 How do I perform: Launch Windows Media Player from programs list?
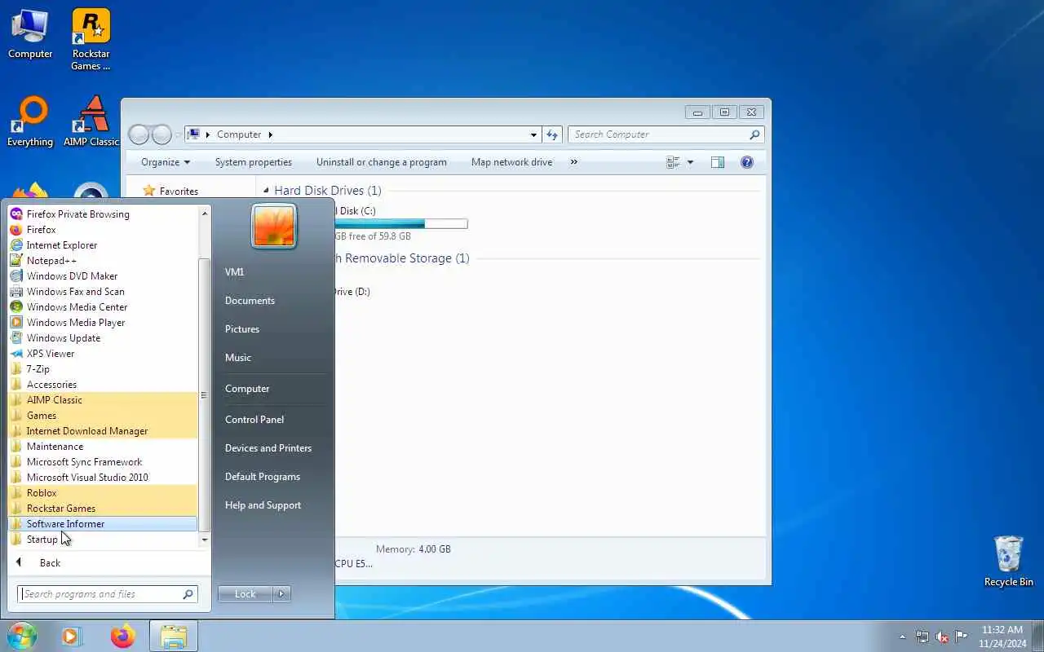click(103, 323)
